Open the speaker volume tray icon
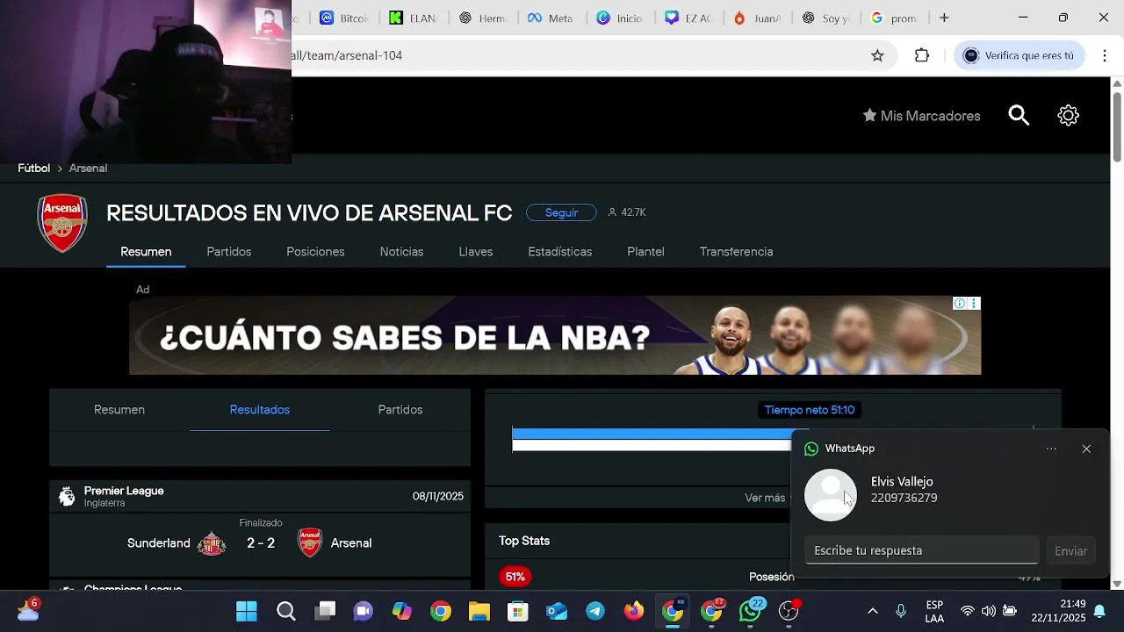 tap(989, 611)
